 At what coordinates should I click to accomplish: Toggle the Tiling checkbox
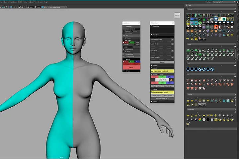pyautogui.click(x=135, y=45)
